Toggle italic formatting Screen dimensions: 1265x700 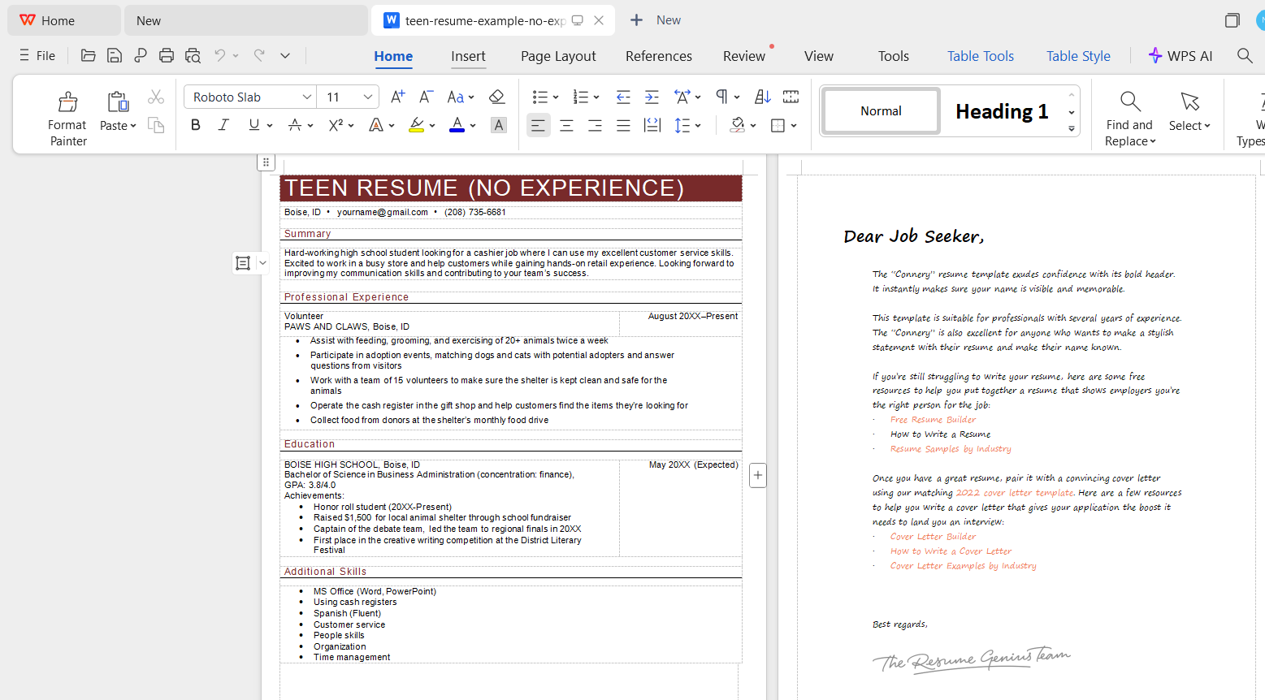(223, 125)
